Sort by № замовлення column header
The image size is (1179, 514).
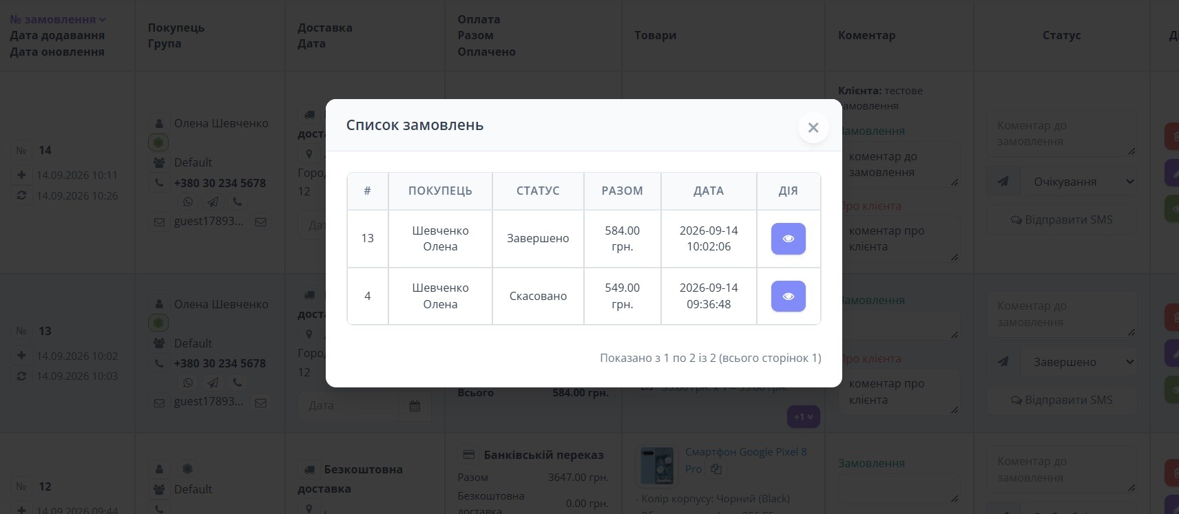pyautogui.click(x=58, y=19)
